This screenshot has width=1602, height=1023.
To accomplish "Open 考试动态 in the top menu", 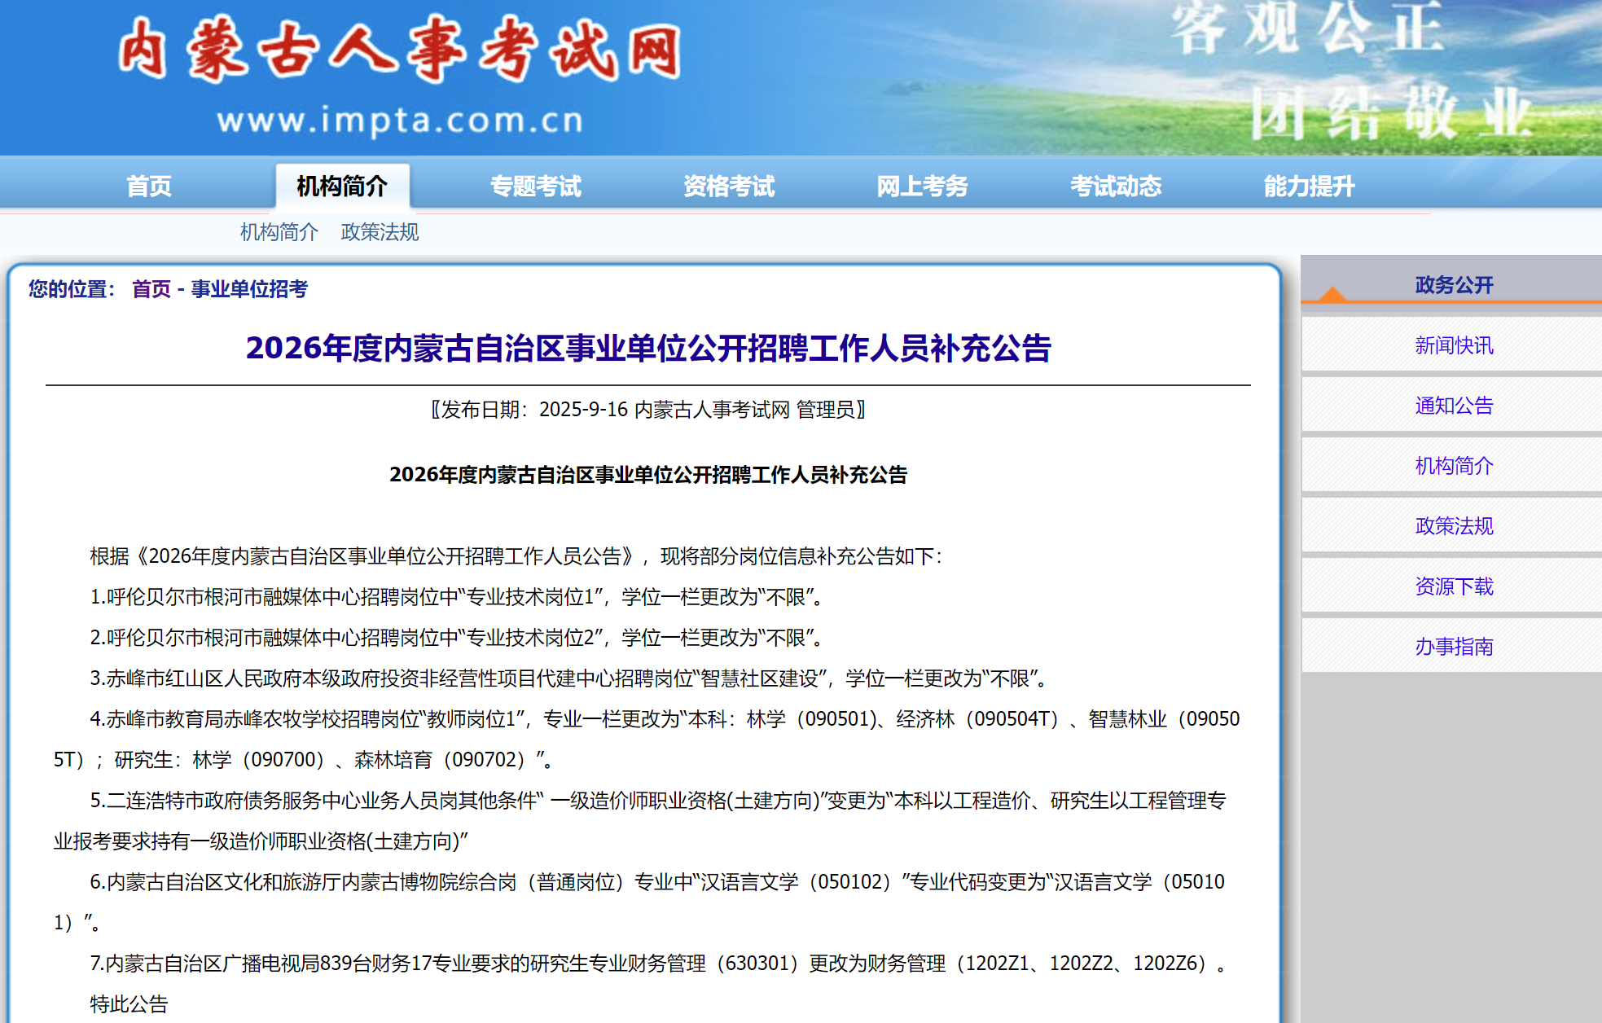I will [x=1115, y=187].
